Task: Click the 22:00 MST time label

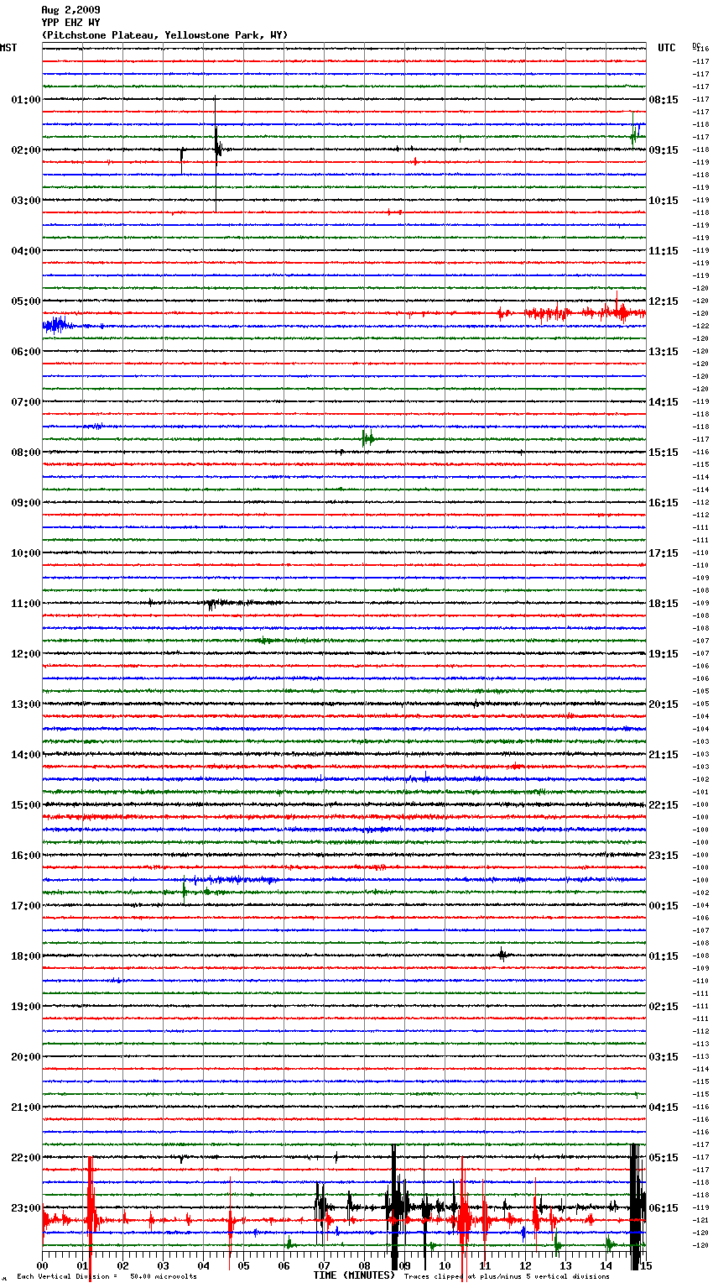Action: tap(26, 1158)
